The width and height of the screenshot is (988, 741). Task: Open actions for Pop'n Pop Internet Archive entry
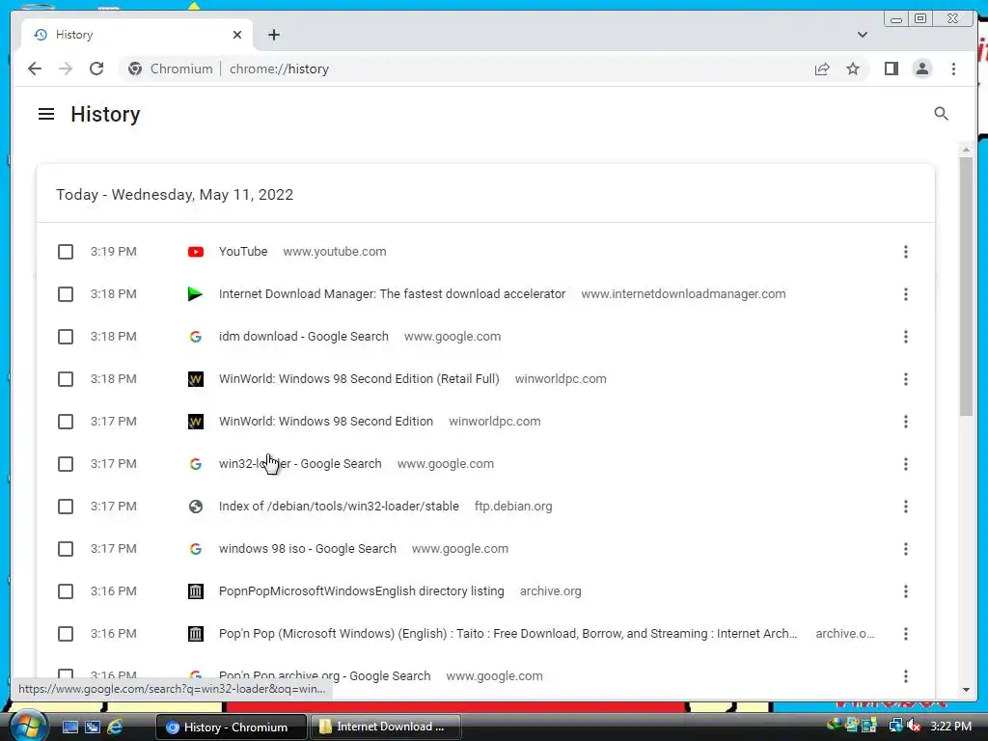pyautogui.click(x=905, y=634)
